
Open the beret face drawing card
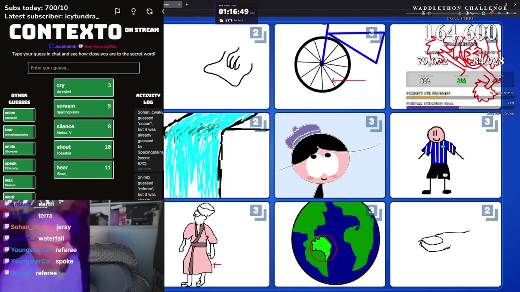click(329, 155)
